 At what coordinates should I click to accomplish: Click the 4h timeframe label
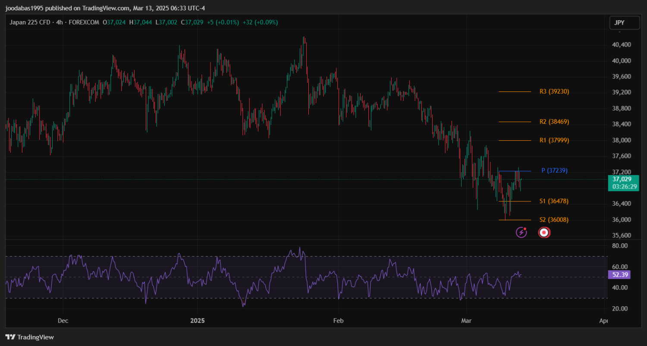pos(59,22)
